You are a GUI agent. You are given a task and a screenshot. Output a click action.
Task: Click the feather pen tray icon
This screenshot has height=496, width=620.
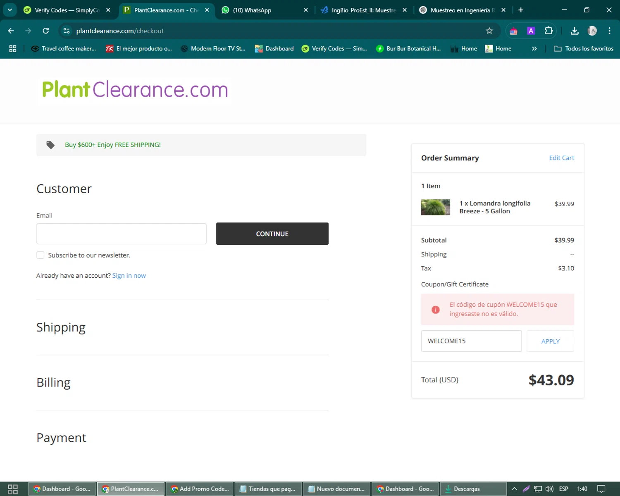point(526,489)
